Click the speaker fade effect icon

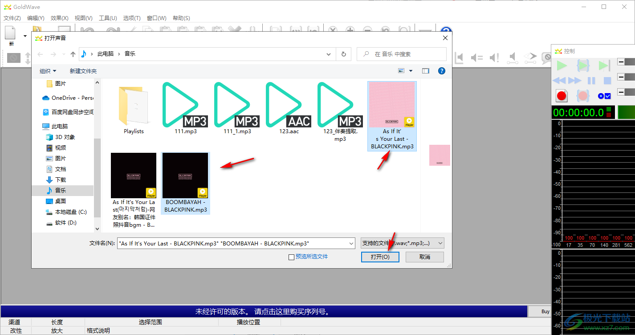click(513, 57)
